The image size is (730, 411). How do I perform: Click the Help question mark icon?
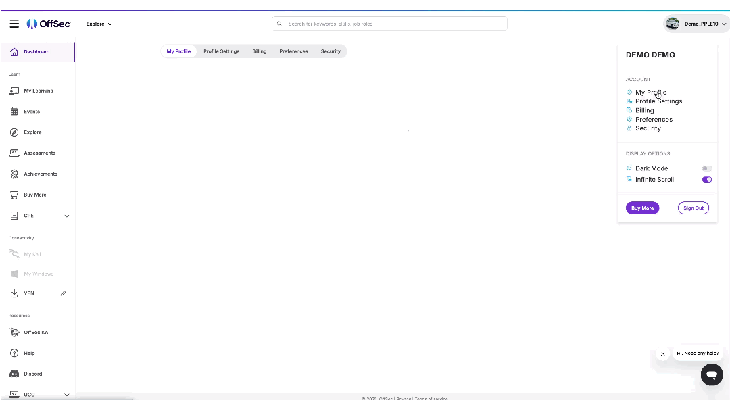click(14, 353)
